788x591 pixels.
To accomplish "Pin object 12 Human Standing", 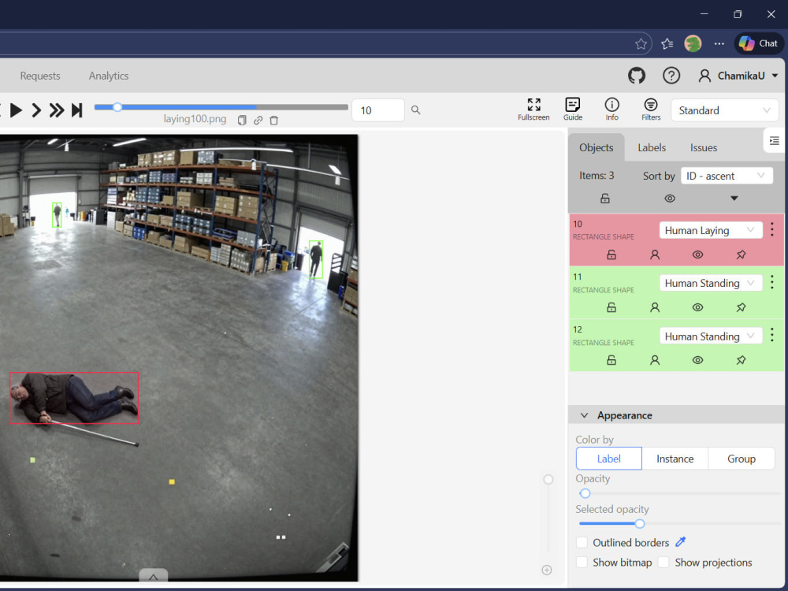I will click(741, 360).
